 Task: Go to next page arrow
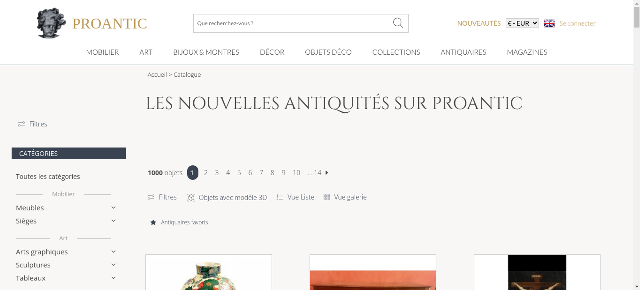click(327, 172)
